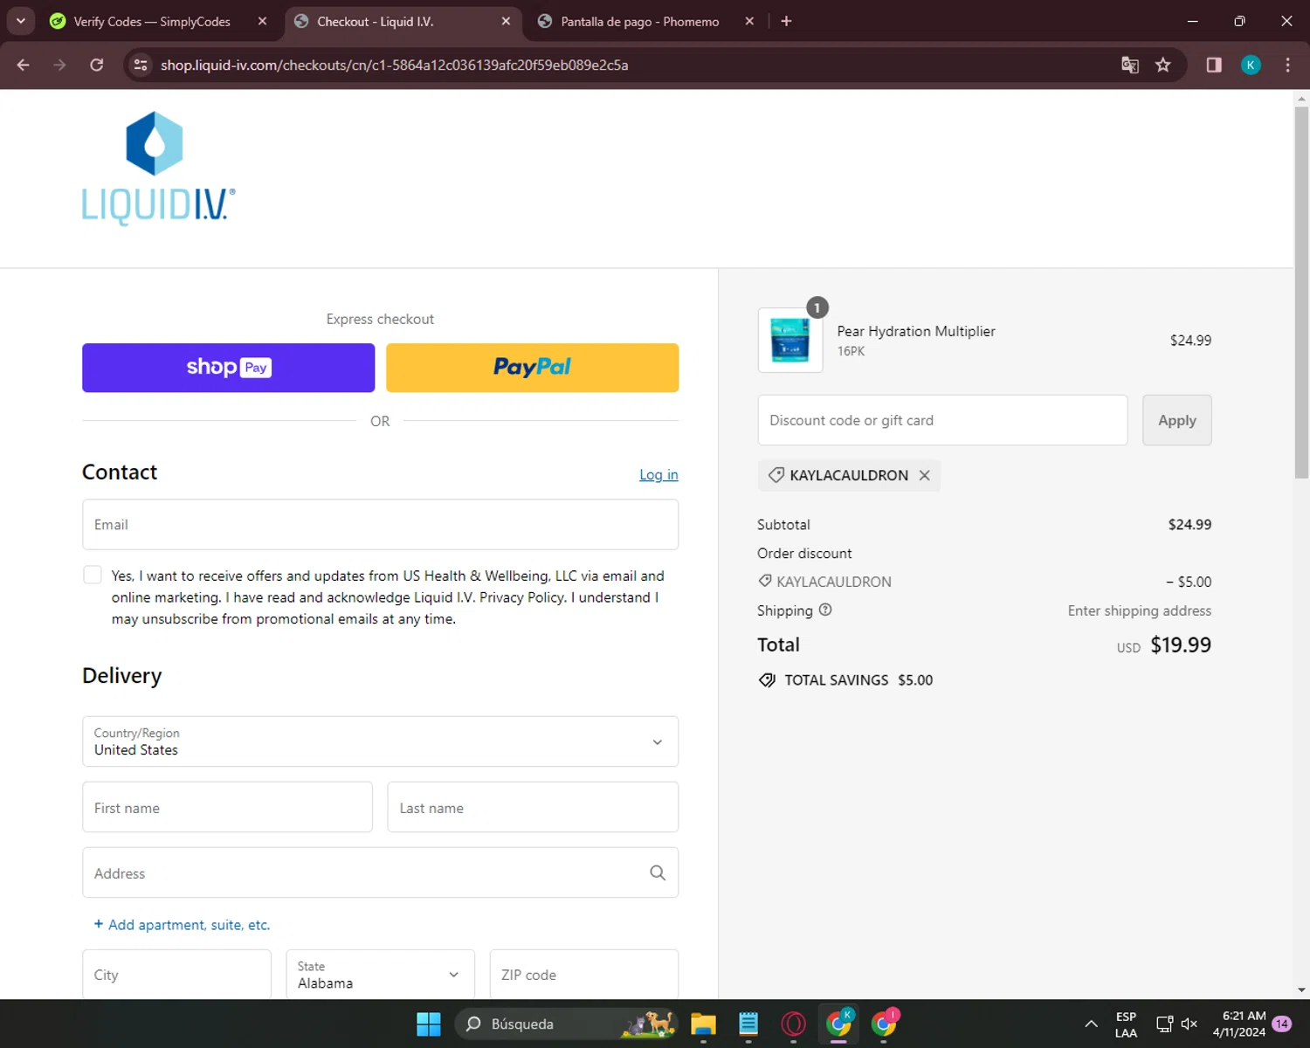The width and height of the screenshot is (1310, 1048).
Task: Click the taskbar Búsqueda search box
Action: point(568,1024)
